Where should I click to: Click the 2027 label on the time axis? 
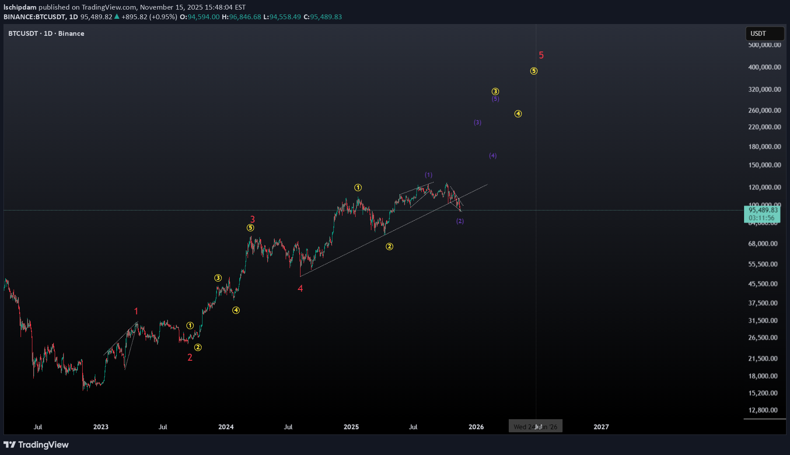[601, 427]
